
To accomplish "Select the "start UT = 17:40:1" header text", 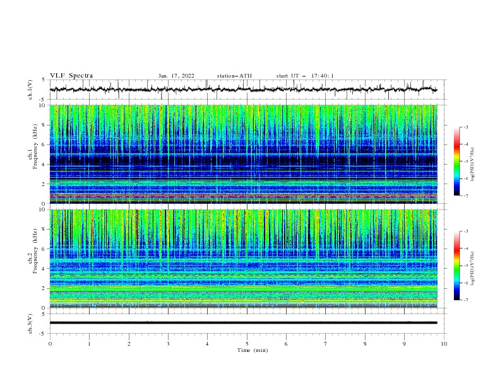I will (x=305, y=76).
